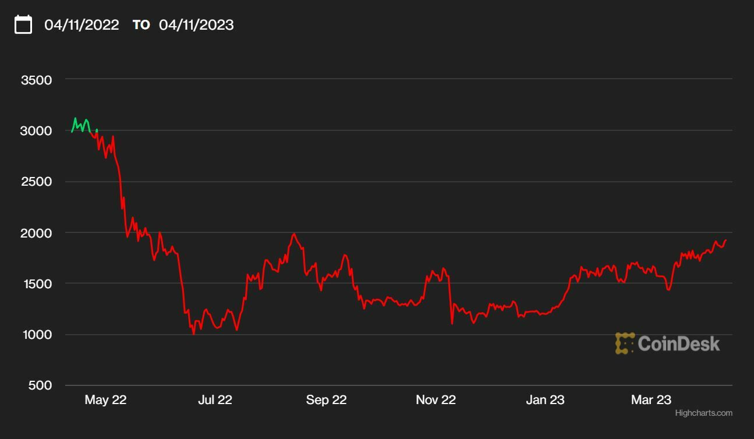This screenshot has width=754, height=439.
Task: Open the calendar date picker icon
Action: [x=23, y=24]
